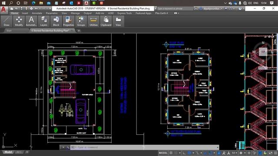The width and height of the screenshot is (278, 156).
Task: Open the Clipboard ribbon panel
Action: pos(106,21)
